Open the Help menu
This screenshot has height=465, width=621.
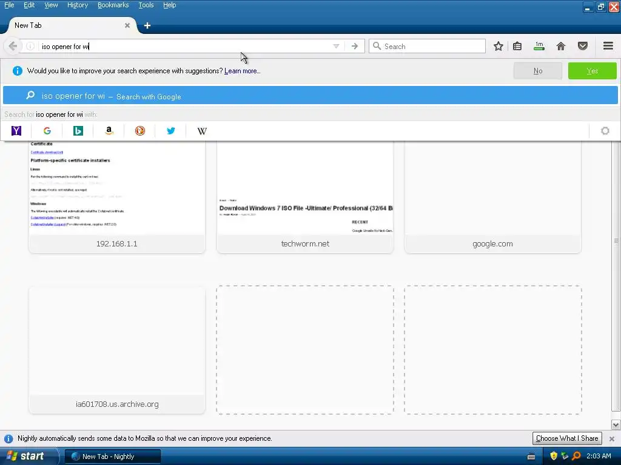pos(170,5)
